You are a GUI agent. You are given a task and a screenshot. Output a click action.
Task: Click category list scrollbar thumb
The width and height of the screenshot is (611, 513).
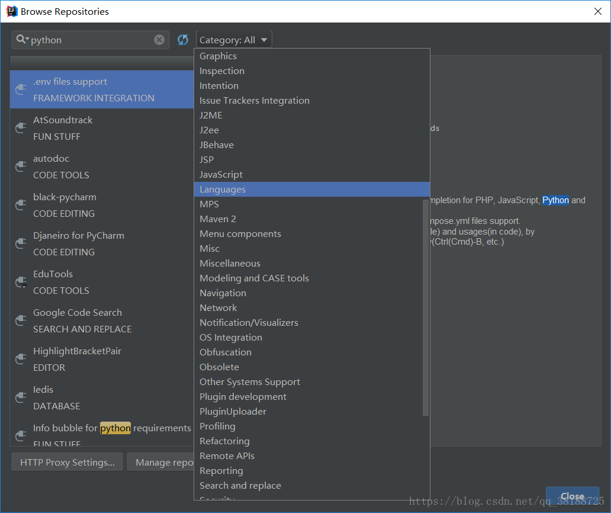426,307
